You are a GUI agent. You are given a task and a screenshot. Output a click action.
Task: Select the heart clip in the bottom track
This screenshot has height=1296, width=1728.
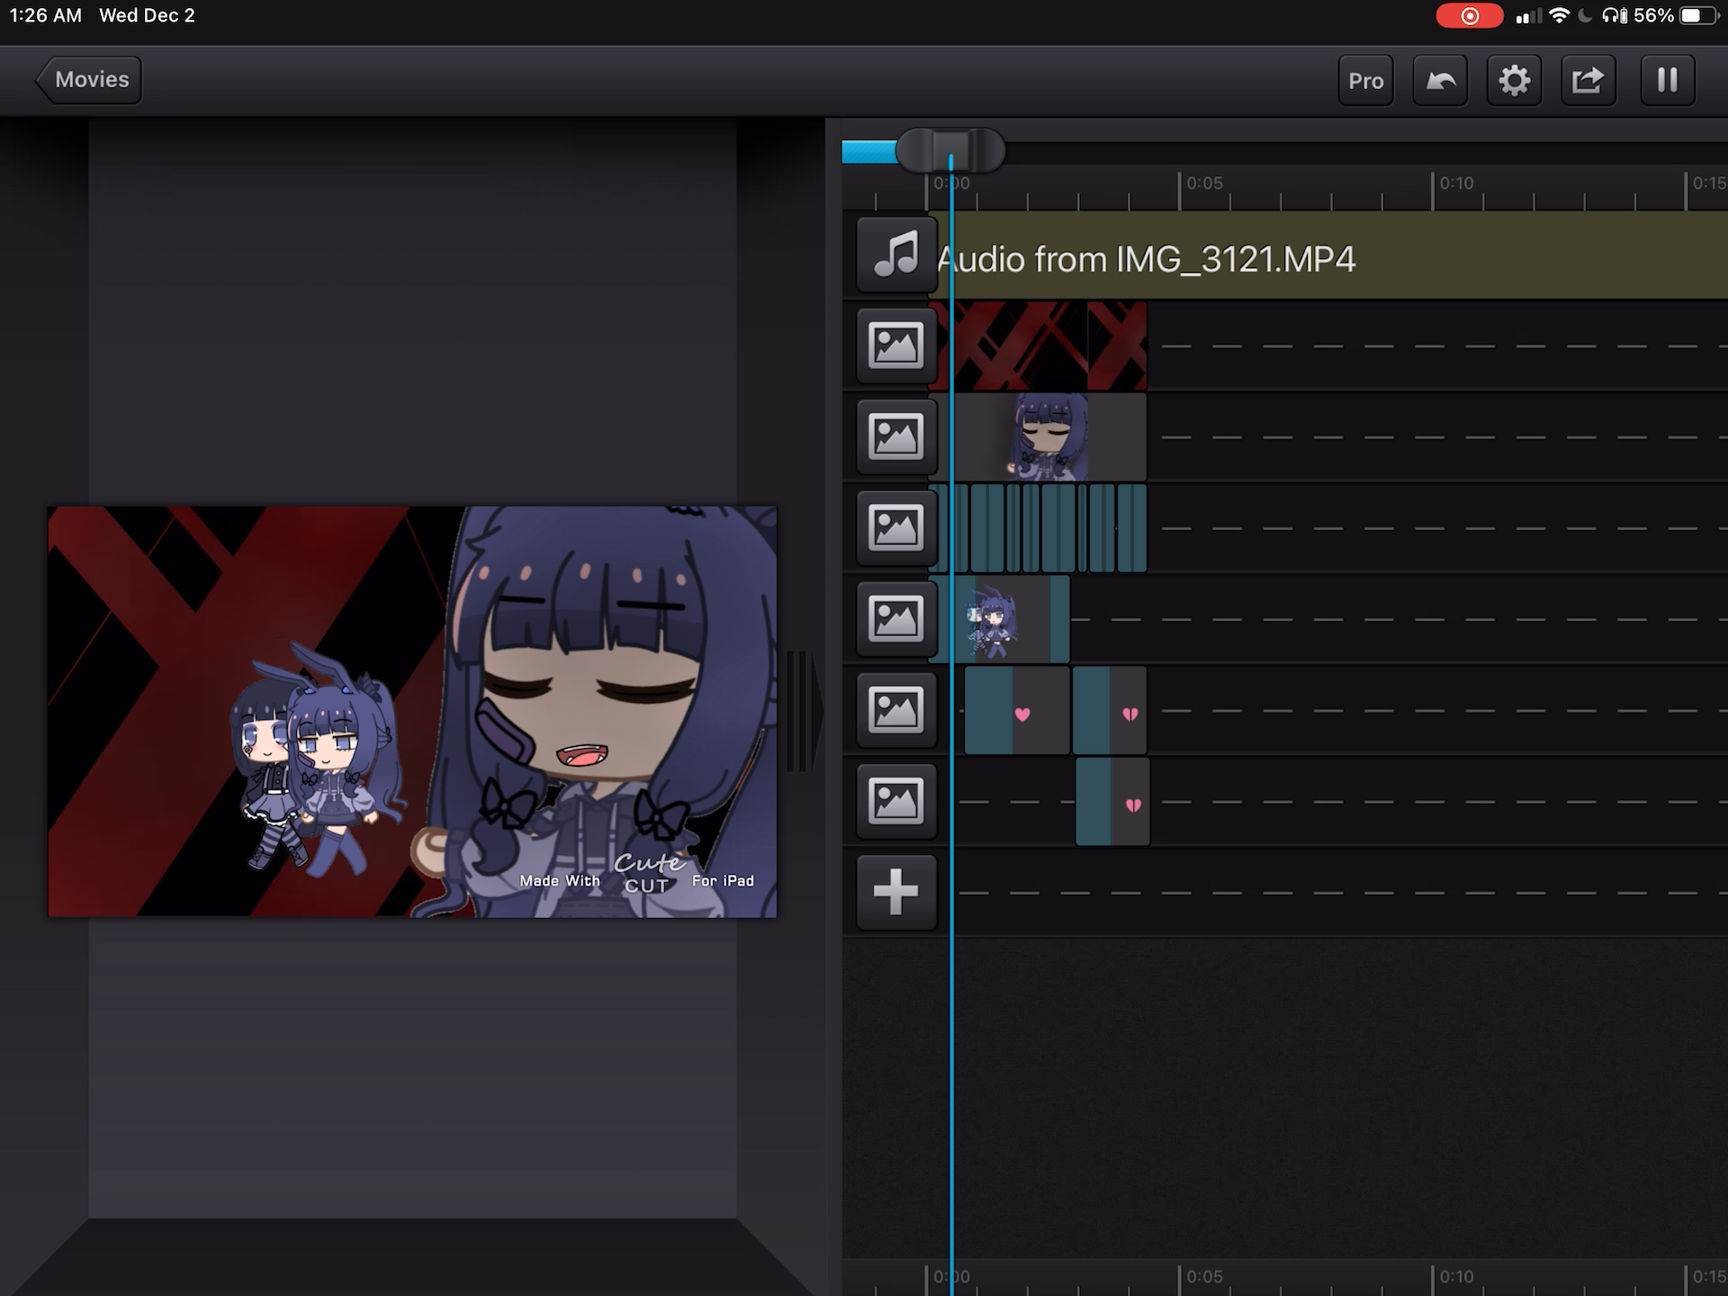[x=1112, y=801]
